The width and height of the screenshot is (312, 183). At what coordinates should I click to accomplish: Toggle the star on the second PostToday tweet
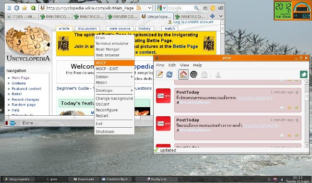coord(297,120)
